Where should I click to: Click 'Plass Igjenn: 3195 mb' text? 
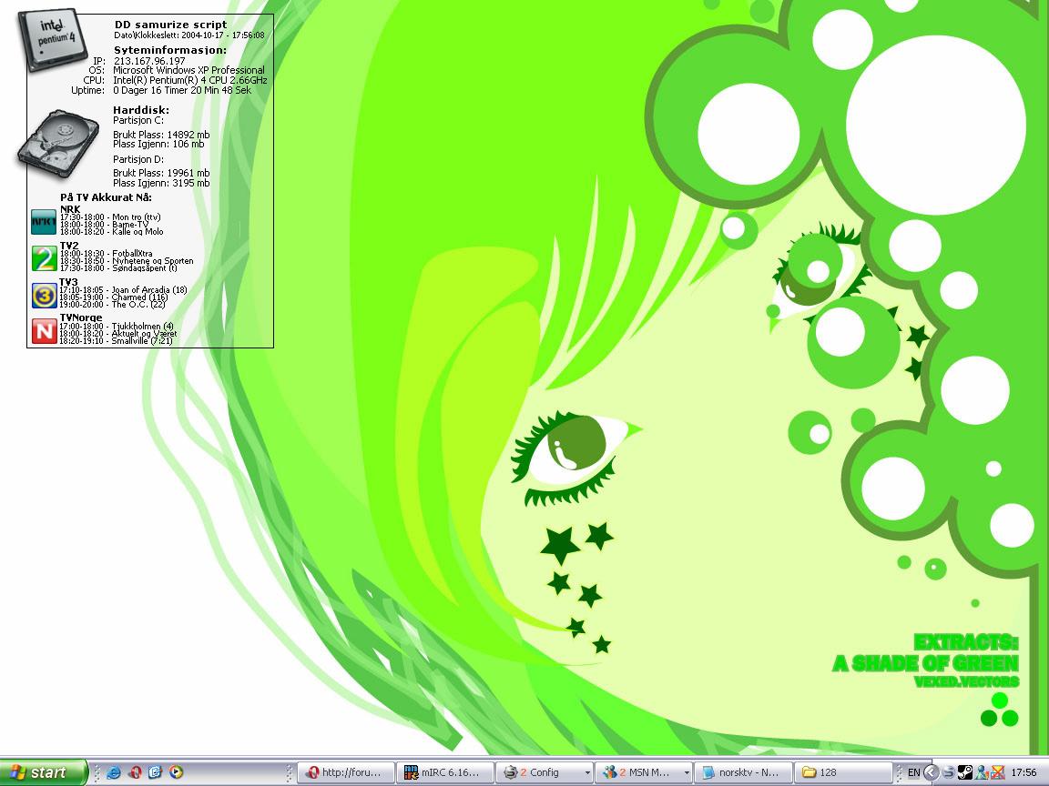[x=161, y=183]
